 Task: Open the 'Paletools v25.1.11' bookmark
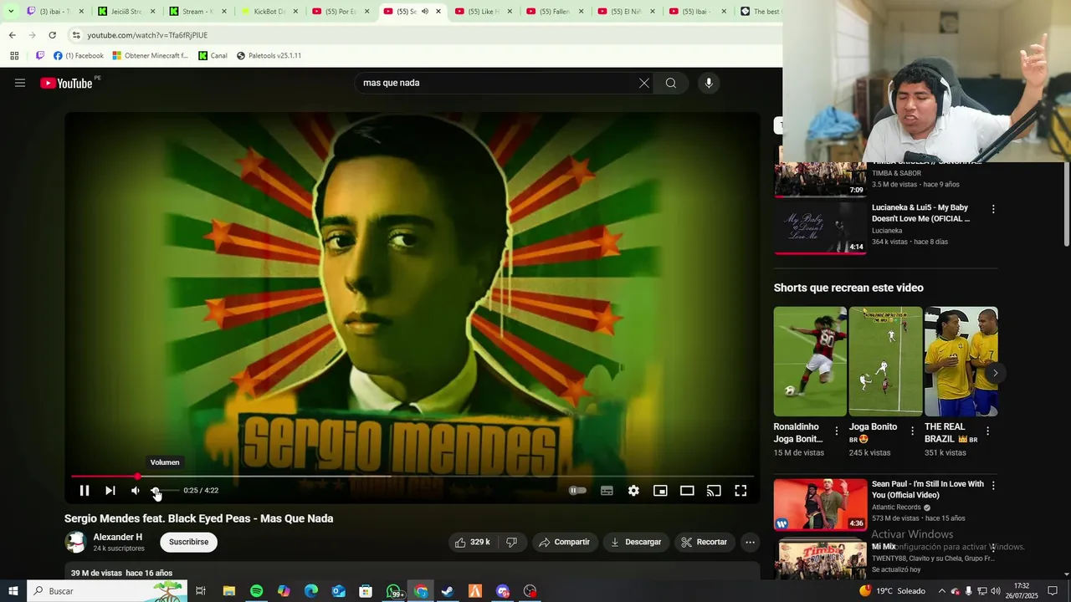(269, 56)
